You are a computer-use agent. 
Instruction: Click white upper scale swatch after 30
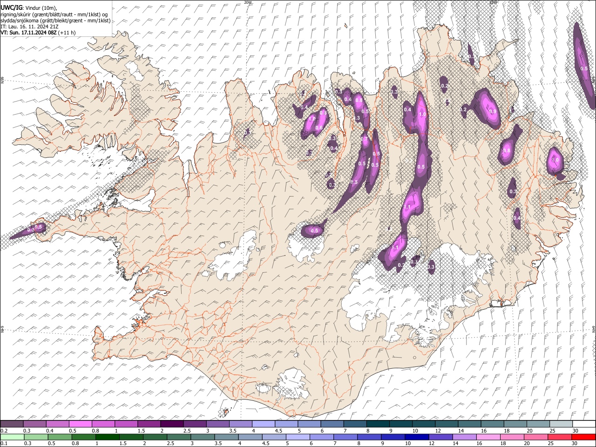(x=583, y=424)
